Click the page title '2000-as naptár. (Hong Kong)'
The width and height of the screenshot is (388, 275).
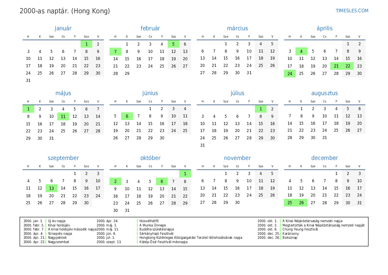(65, 11)
